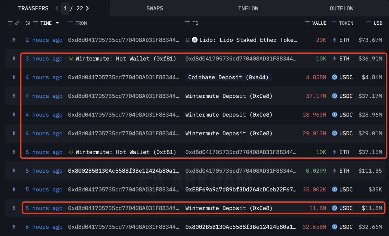Click the $32.66M USD amount
This screenshot has width=389, height=236.
click(370, 227)
